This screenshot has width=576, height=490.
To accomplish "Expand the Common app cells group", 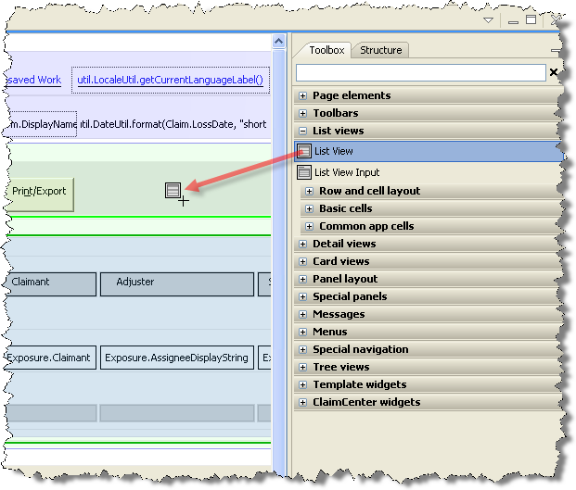I will 310,226.
